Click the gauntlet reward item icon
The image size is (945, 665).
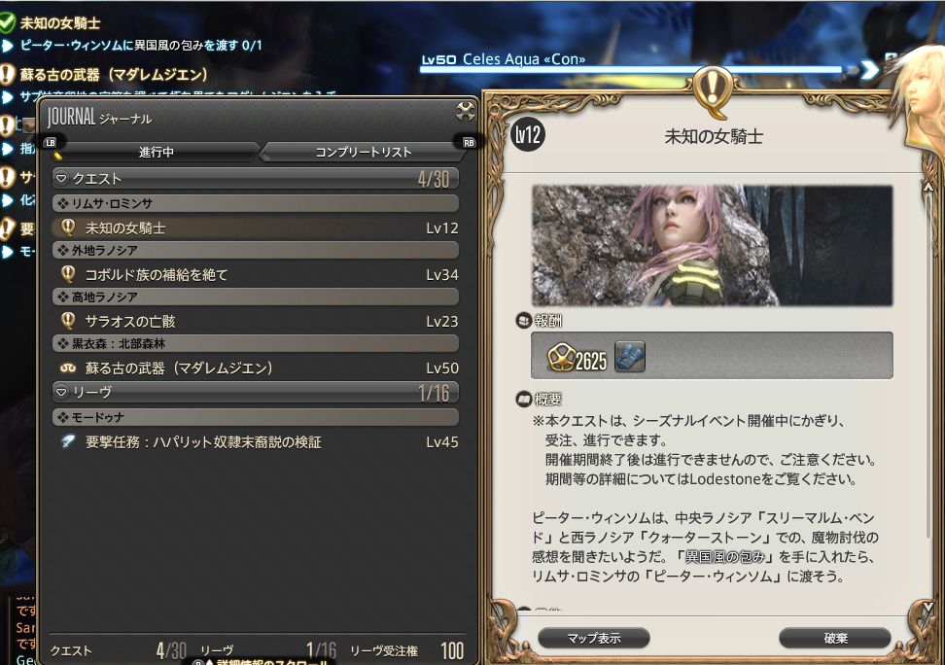click(630, 356)
